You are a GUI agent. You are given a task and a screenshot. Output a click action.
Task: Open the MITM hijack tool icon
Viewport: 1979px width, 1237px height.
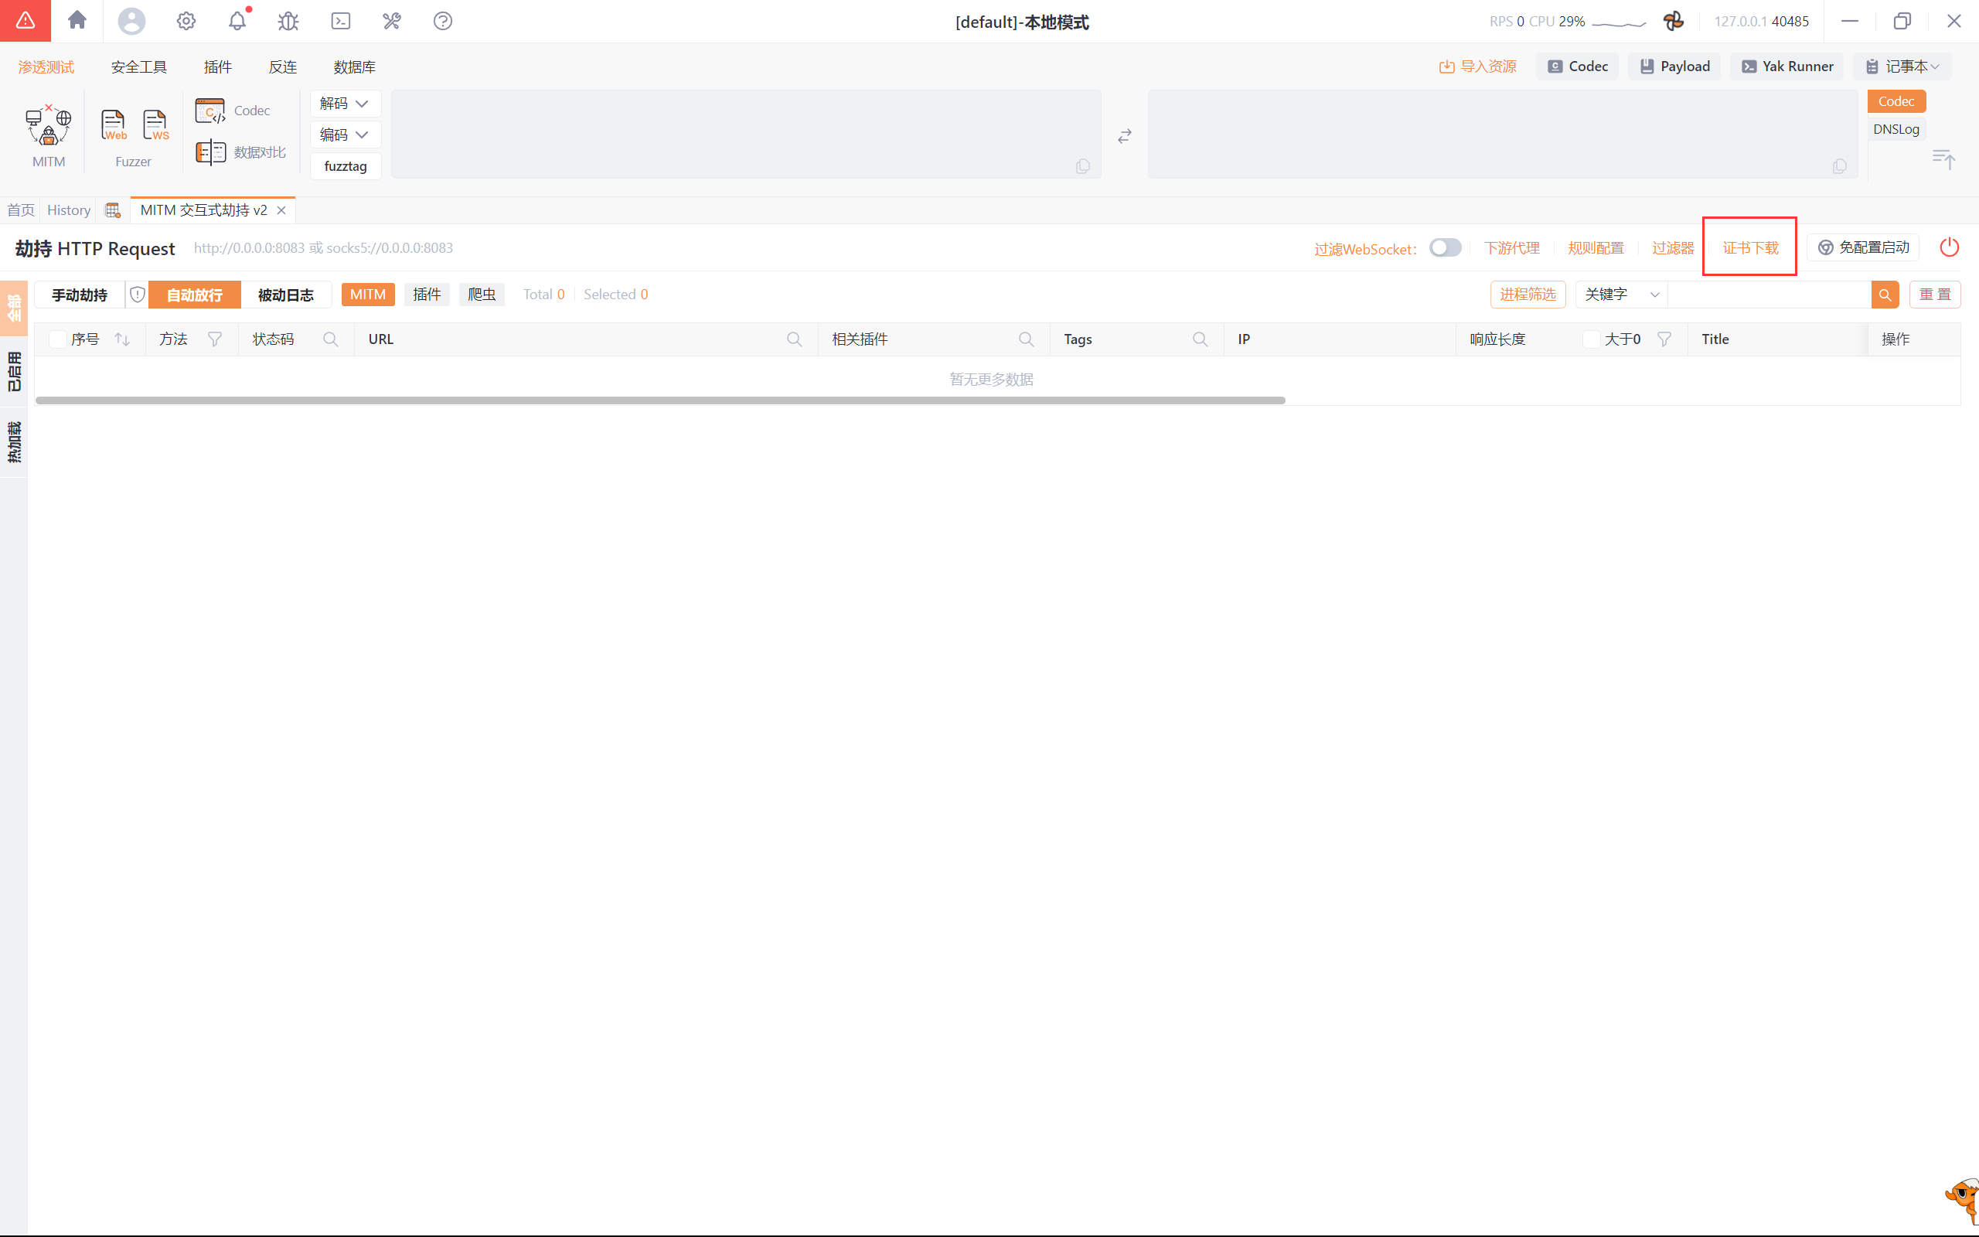(x=48, y=127)
